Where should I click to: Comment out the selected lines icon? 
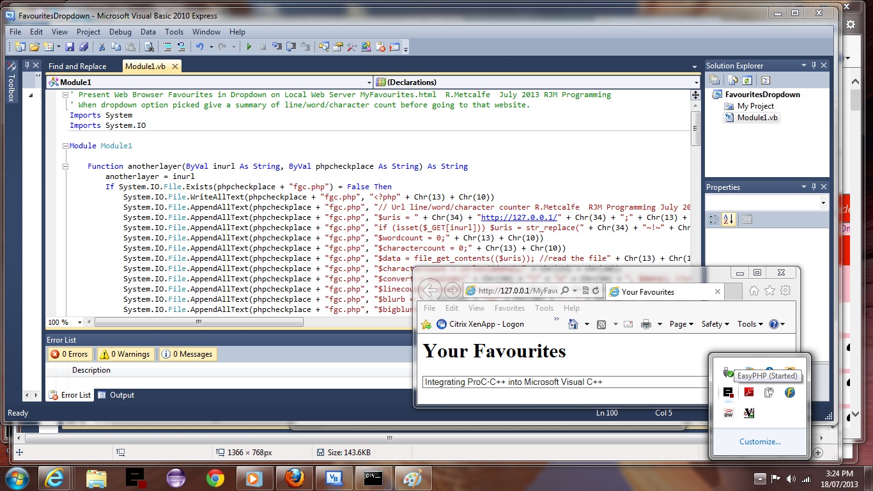tap(167, 47)
